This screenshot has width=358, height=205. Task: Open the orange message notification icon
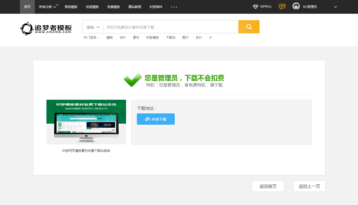point(282,7)
